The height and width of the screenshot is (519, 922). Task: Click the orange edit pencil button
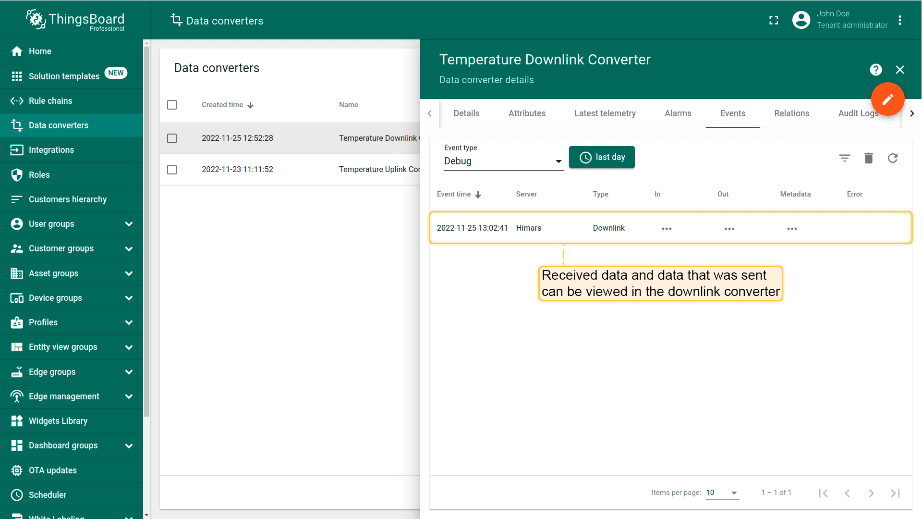click(887, 99)
